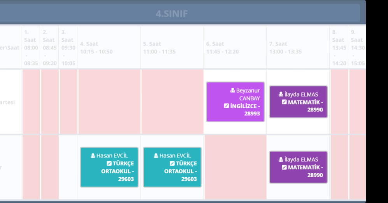This screenshot has height=203, width=388.
Task: Open the bottom row MATEMATİK - 28990 card
Action: pyautogui.click(x=298, y=167)
